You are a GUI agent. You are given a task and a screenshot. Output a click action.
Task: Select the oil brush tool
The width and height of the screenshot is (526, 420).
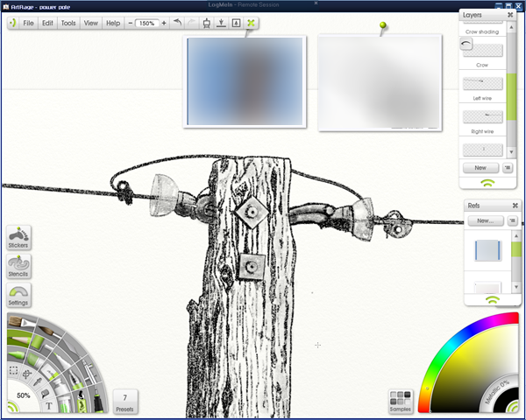point(22,322)
